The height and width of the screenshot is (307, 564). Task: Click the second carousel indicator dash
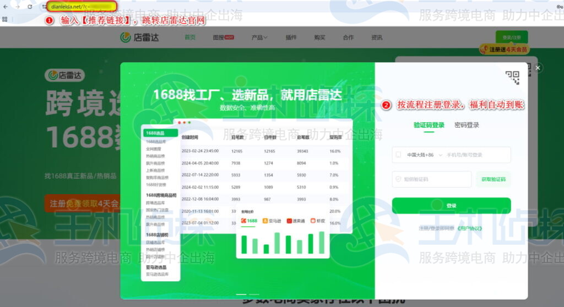pos(254,294)
